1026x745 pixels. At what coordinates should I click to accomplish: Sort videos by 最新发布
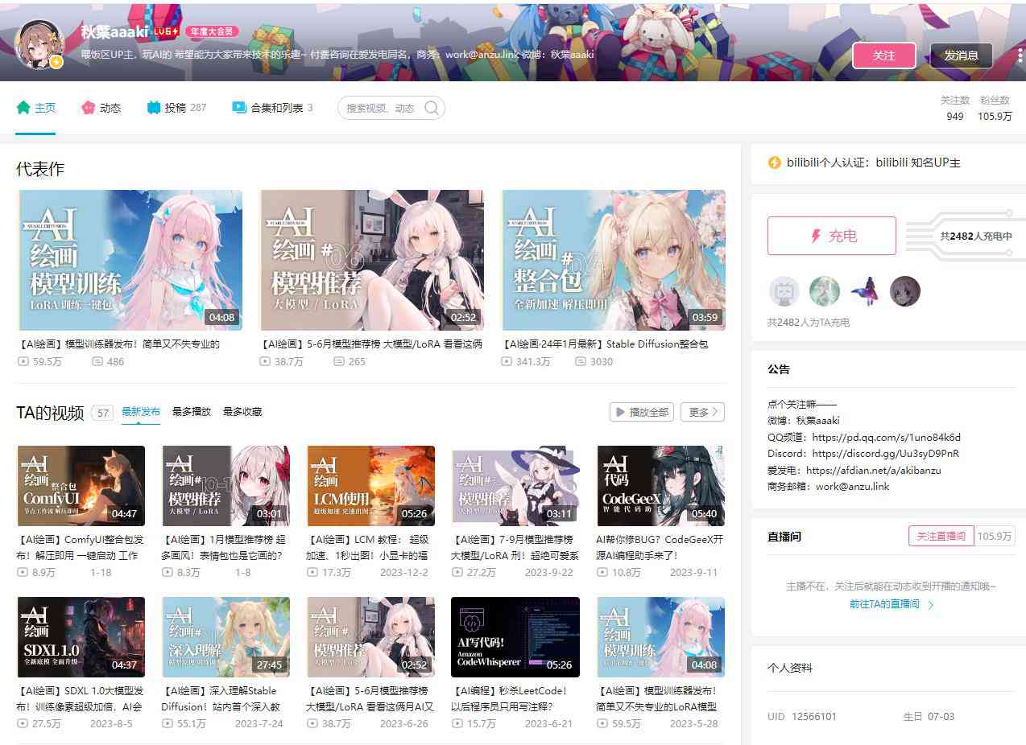(141, 412)
